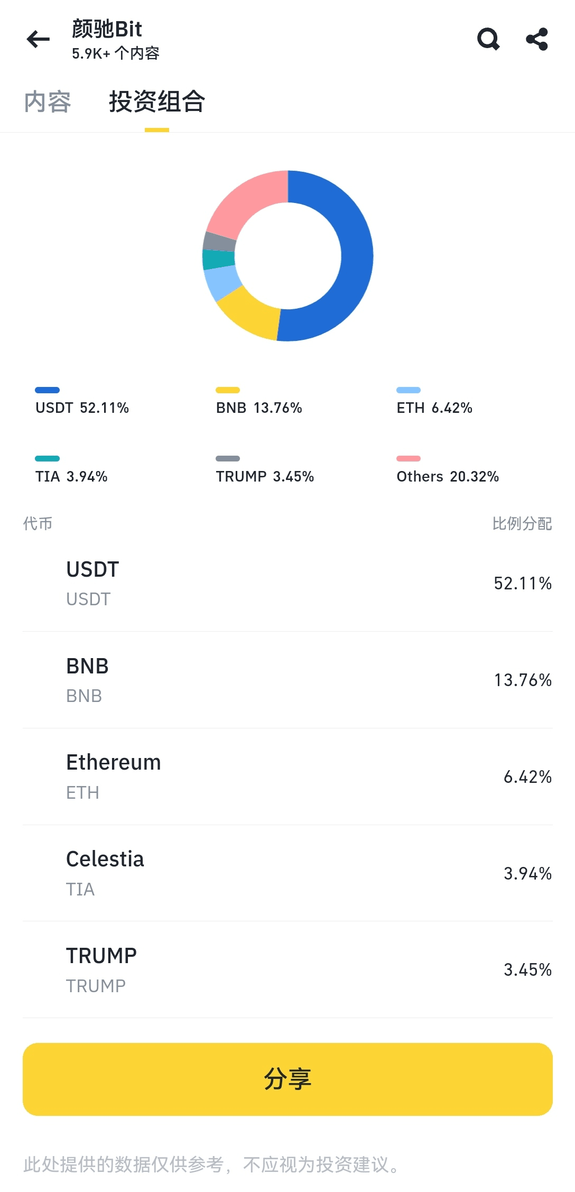This screenshot has width=575, height=1192.
Task: Tap the TIA 3.94% legend entry
Action: tap(71, 469)
